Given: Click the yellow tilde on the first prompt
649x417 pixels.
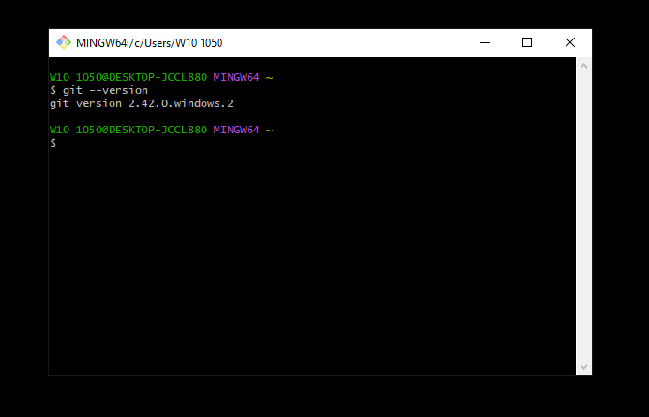Looking at the screenshot, I should pyautogui.click(x=269, y=78).
